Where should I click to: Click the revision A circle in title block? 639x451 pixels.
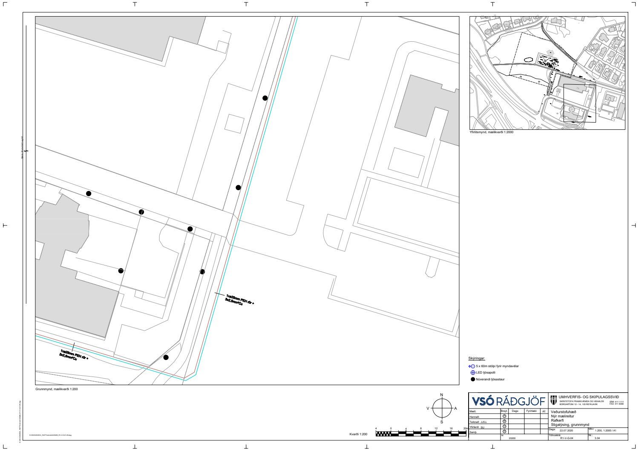[x=504, y=416]
